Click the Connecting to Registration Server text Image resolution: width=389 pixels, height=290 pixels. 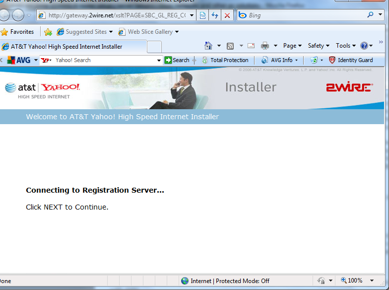click(x=95, y=191)
